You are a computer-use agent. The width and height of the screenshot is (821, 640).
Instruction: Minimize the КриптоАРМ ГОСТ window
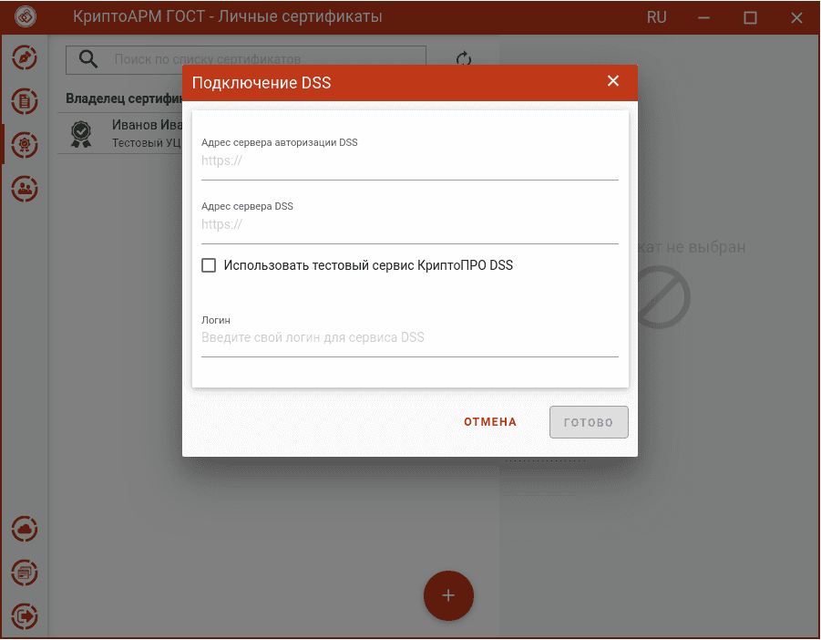coord(703,18)
